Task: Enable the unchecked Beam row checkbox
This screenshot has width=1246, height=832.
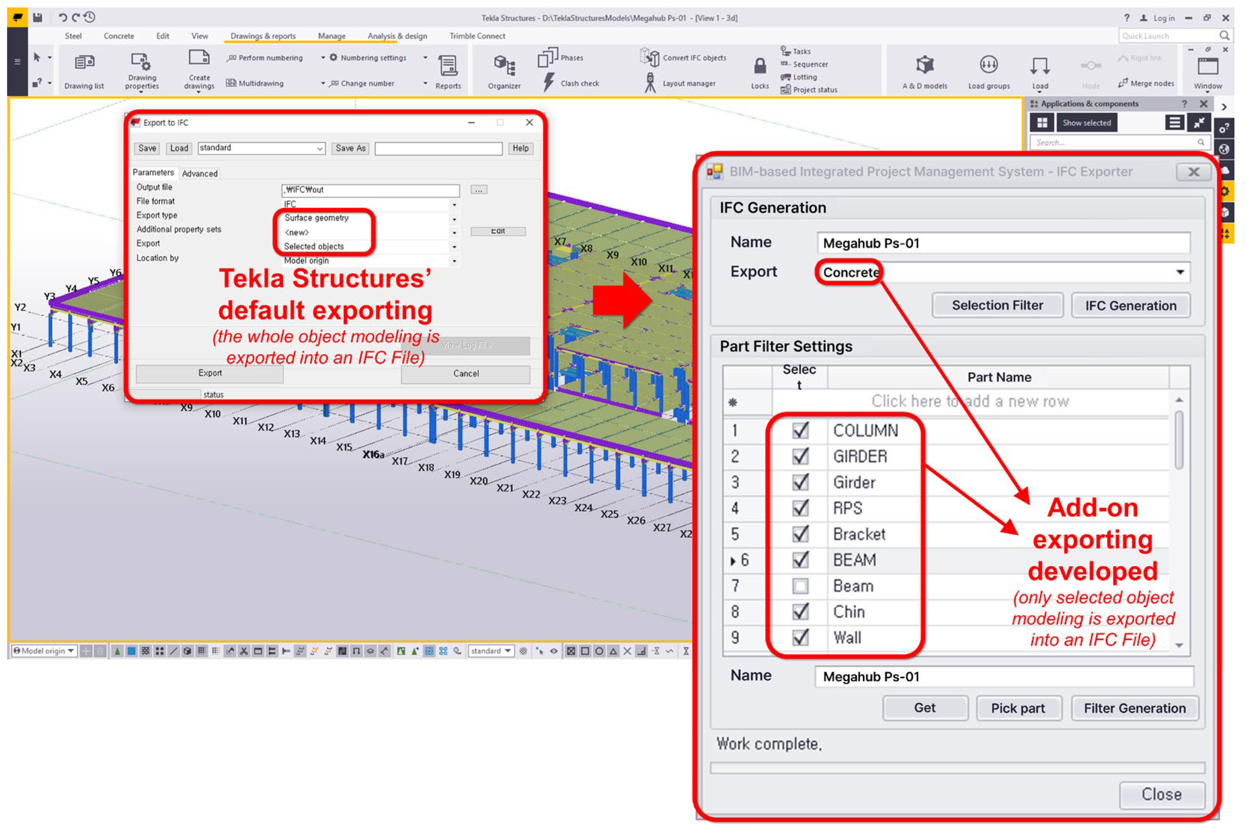Action: (x=800, y=586)
